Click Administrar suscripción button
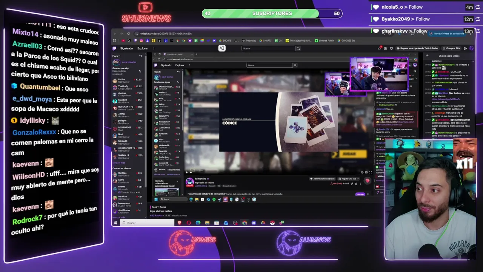The height and width of the screenshot is (272, 483). click(x=323, y=179)
